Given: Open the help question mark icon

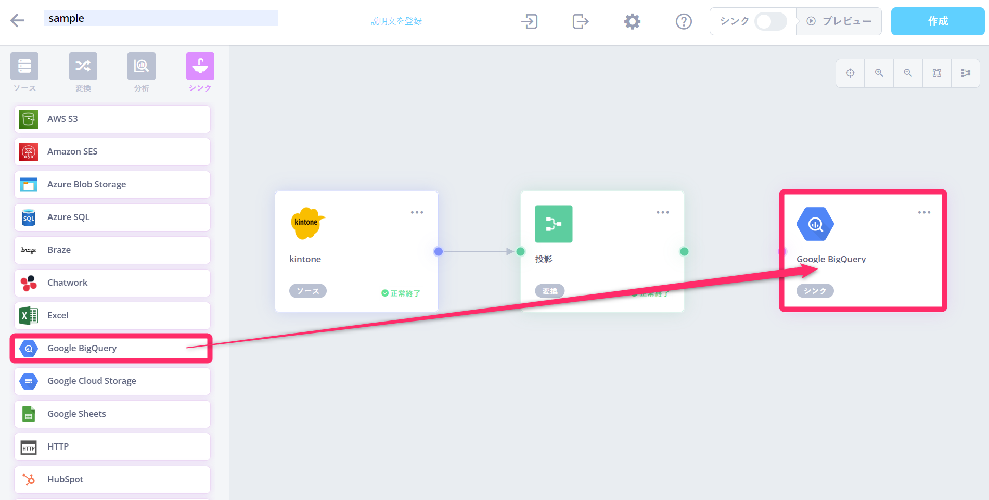Looking at the screenshot, I should tap(684, 21).
